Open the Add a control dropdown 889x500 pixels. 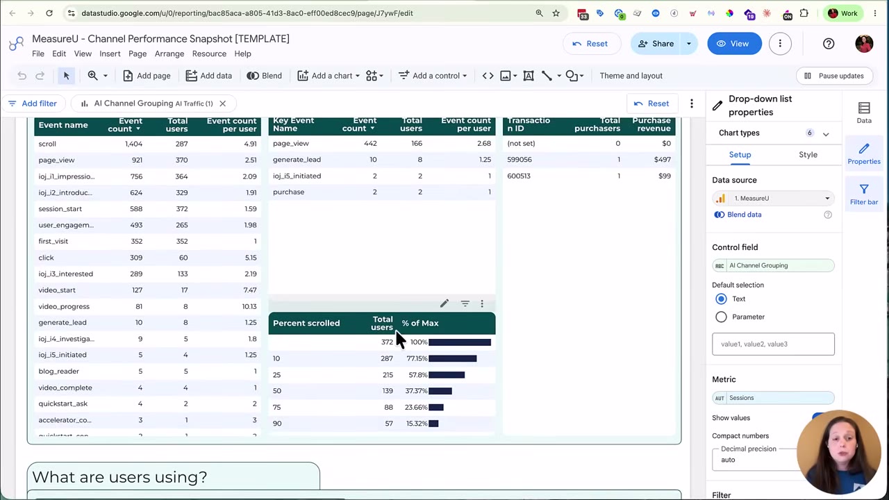click(x=433, y=76)
